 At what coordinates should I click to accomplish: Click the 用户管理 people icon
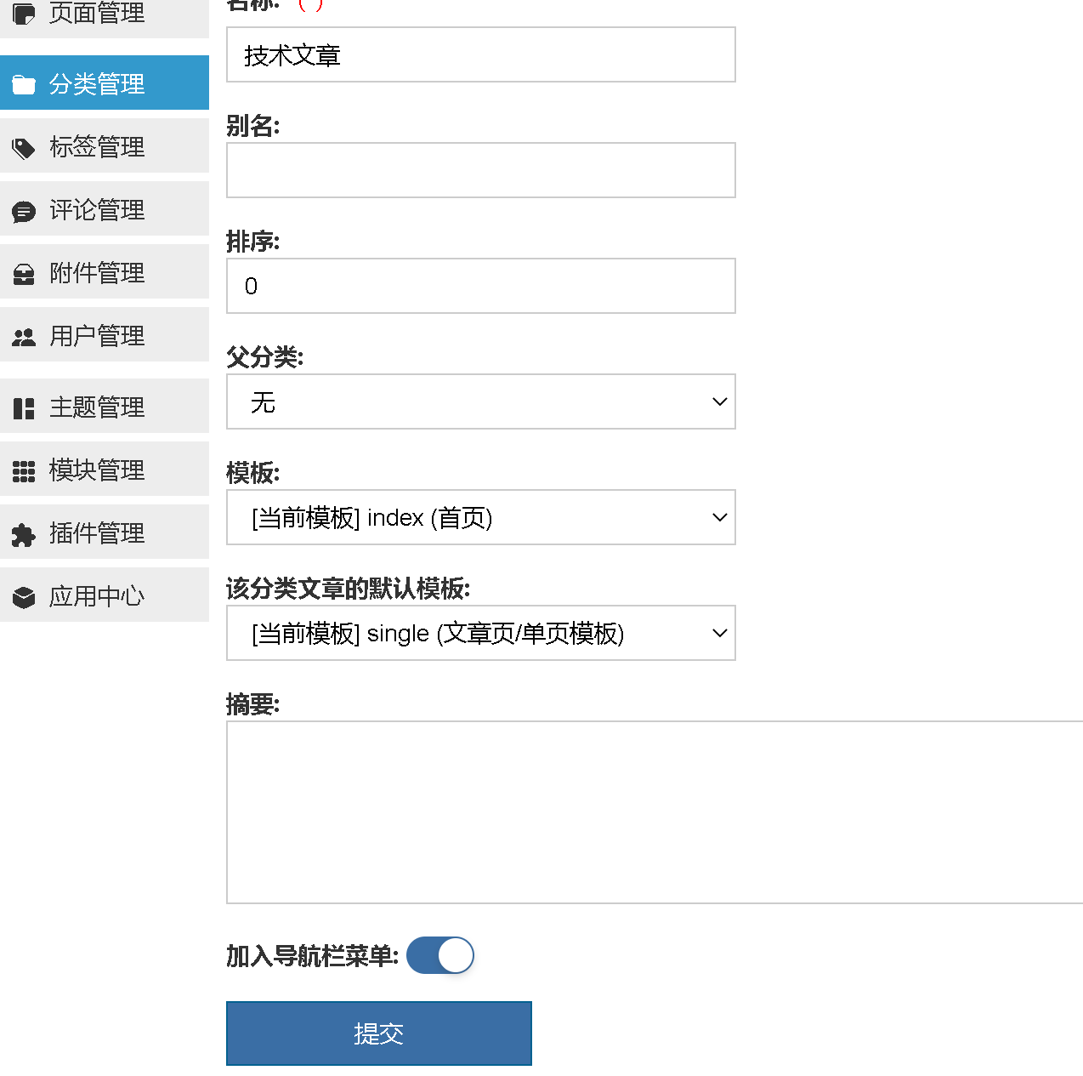(24, 337)
